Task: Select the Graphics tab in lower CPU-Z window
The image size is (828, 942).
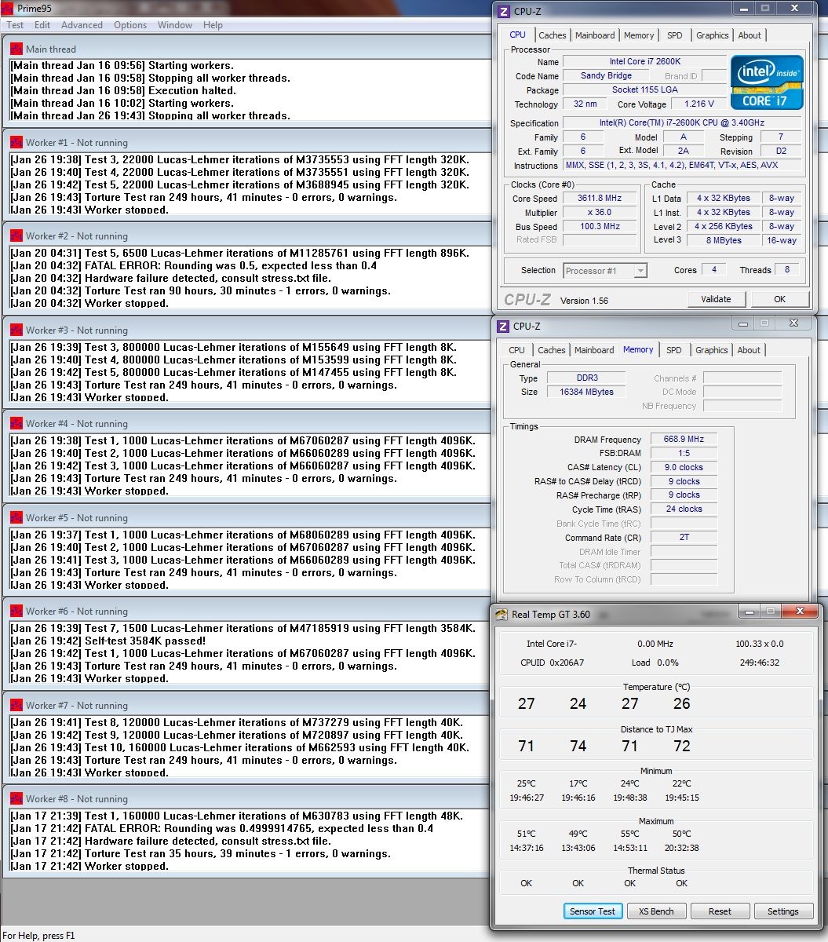Action: [x=712, y=350]
